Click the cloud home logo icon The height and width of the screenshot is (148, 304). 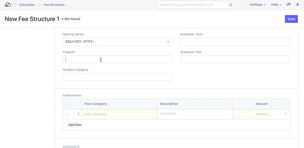pos(8,5)
